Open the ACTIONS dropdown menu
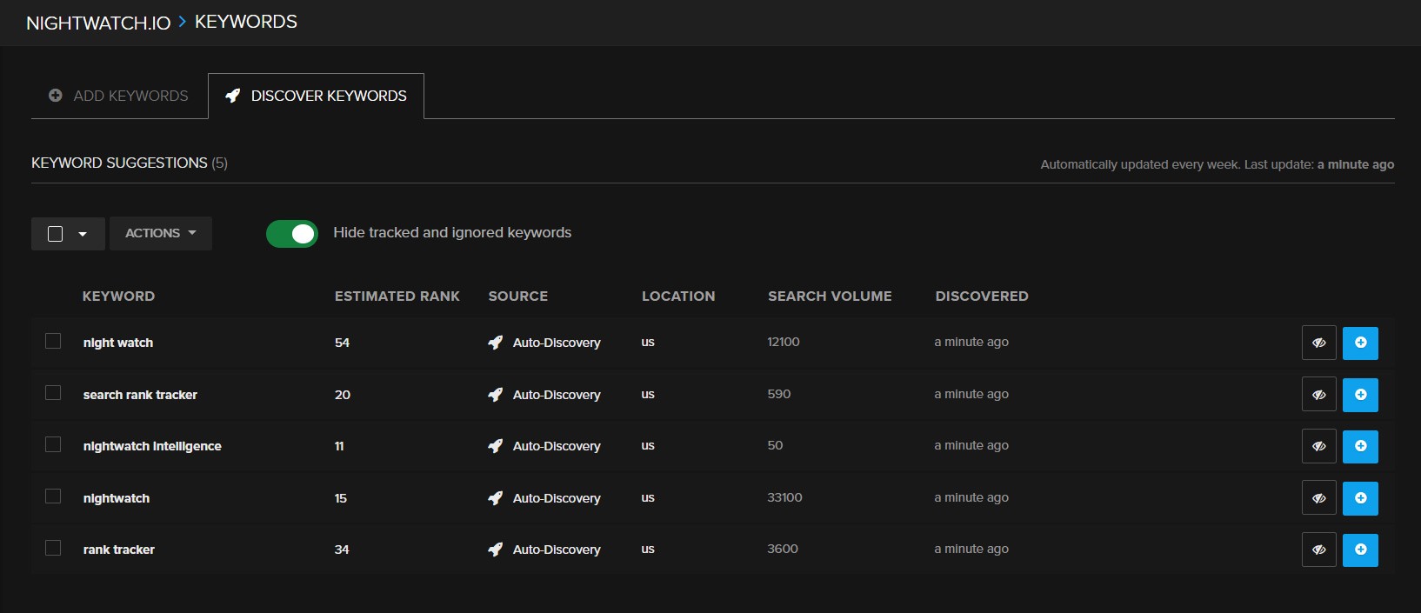 point(161,233)
